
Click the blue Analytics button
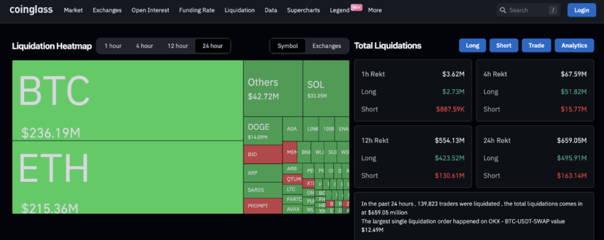tap(574, 45)
